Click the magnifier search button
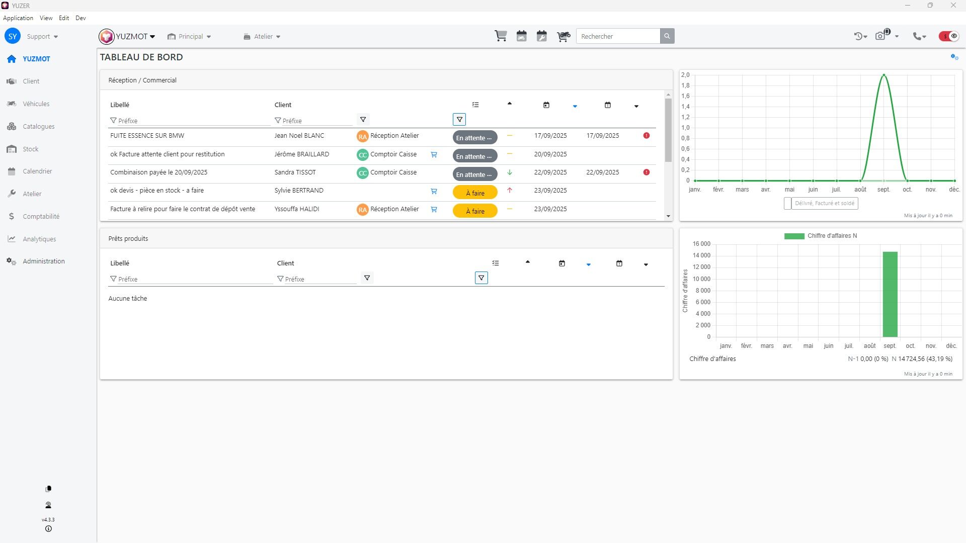The width and height of the screenshot is (966, 543). point(667,36)
